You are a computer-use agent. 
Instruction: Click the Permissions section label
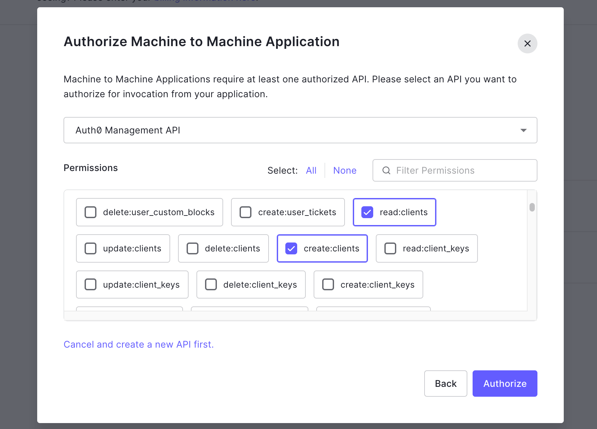click(x=91, y=168)
